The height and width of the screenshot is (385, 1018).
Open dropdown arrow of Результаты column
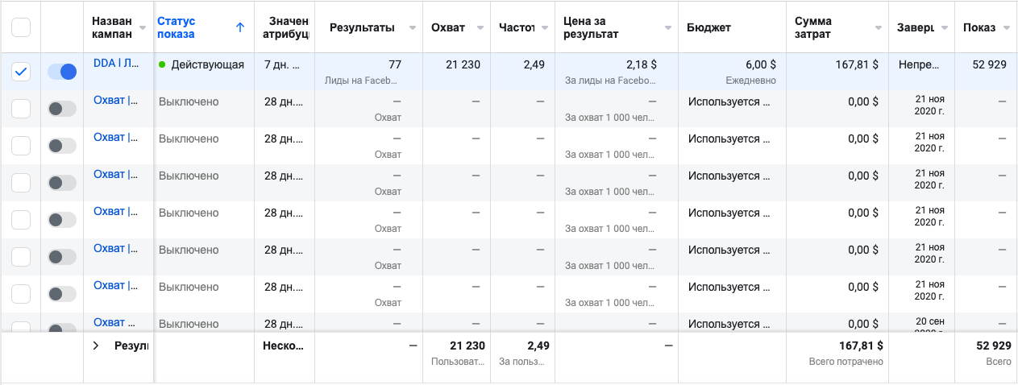point(412,28)
